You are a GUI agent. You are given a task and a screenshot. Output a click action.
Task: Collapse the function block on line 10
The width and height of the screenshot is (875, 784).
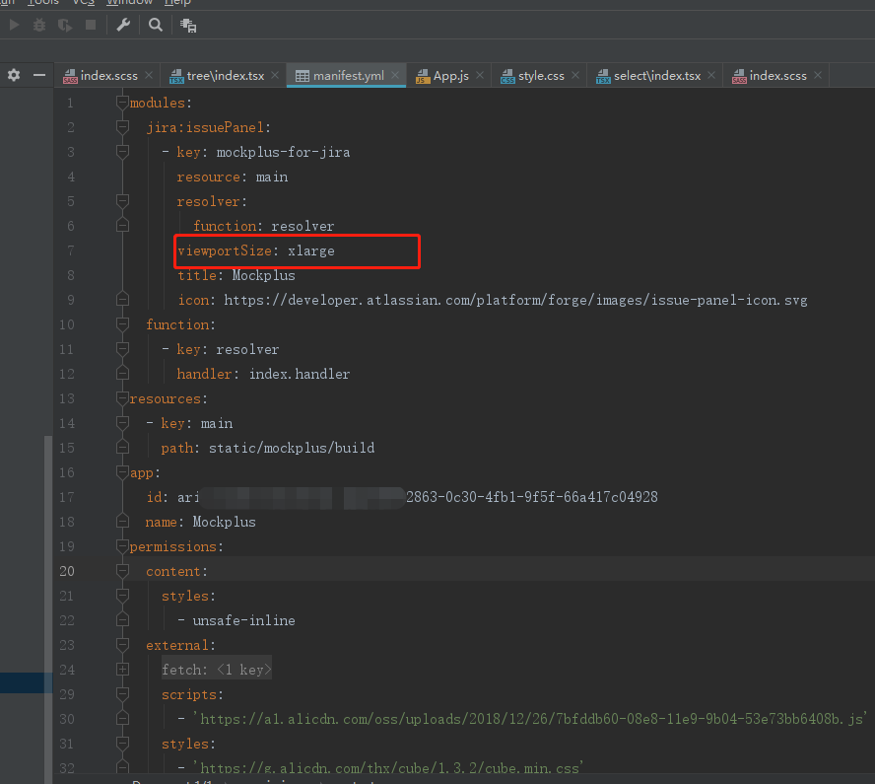122,323
